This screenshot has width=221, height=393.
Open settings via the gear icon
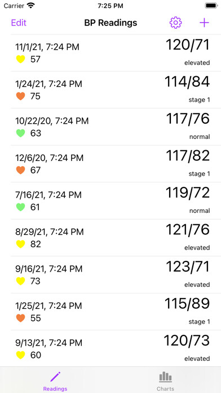175,23
